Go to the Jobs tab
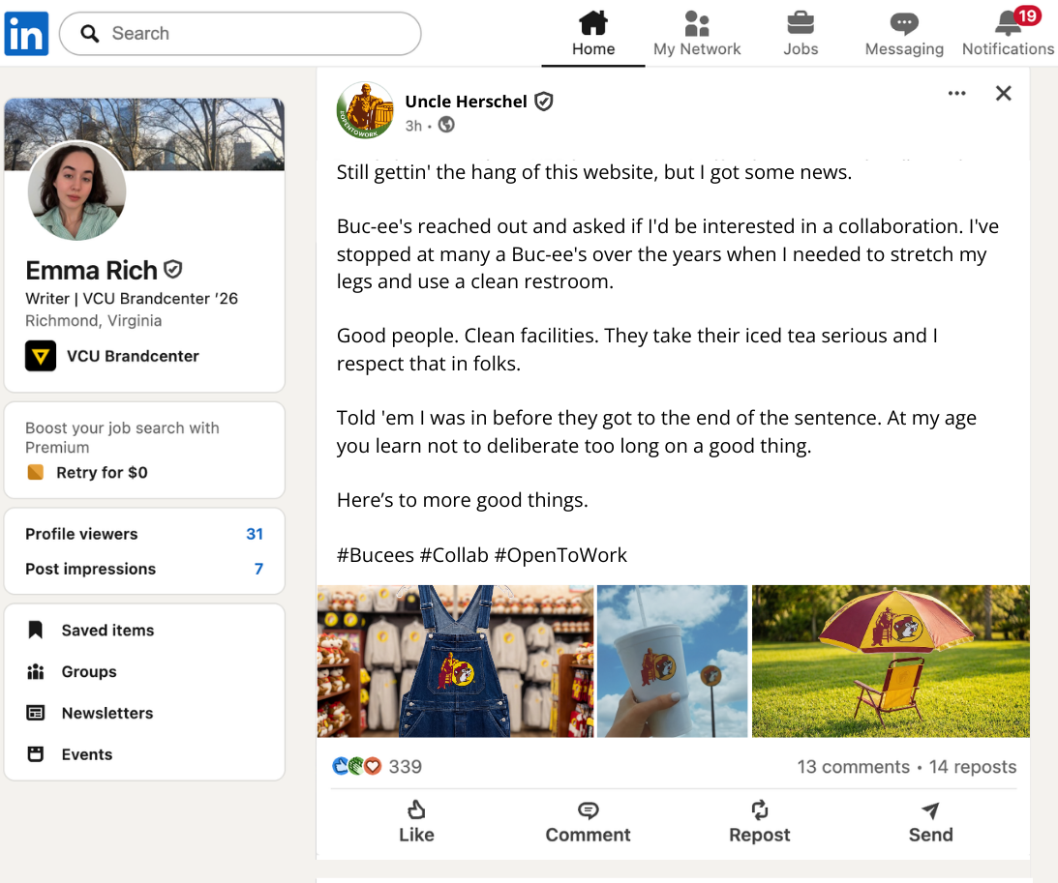Viewport: 1058px width, 883px height. point(801,34)
